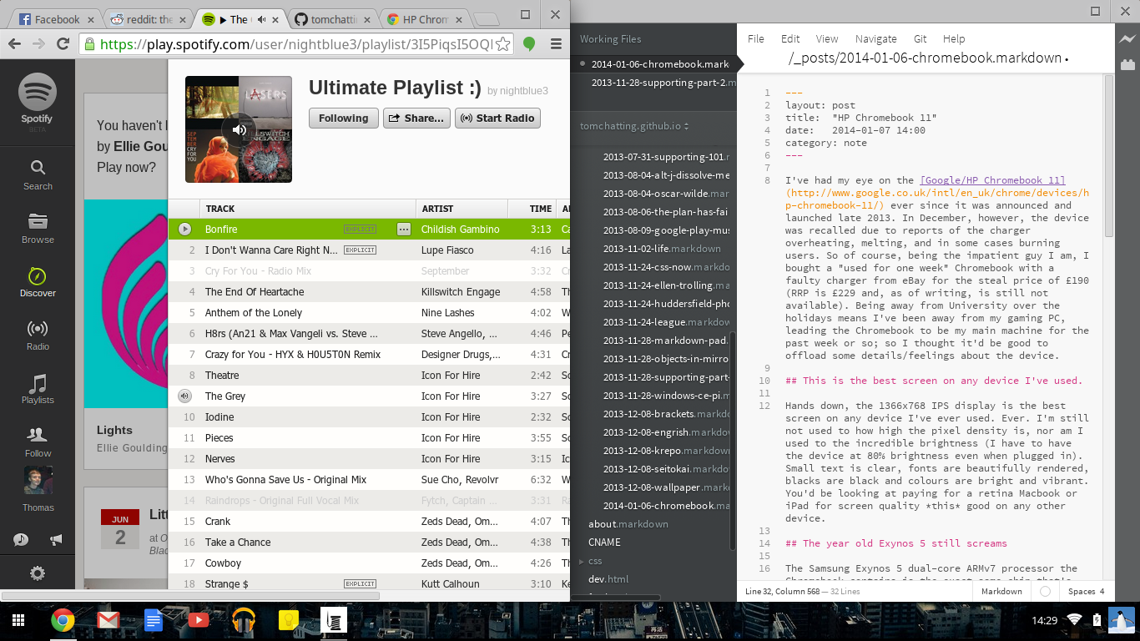1140x641 pixels.
Task: Launch Gmail from the taskbar shelf
Action: 108,620
